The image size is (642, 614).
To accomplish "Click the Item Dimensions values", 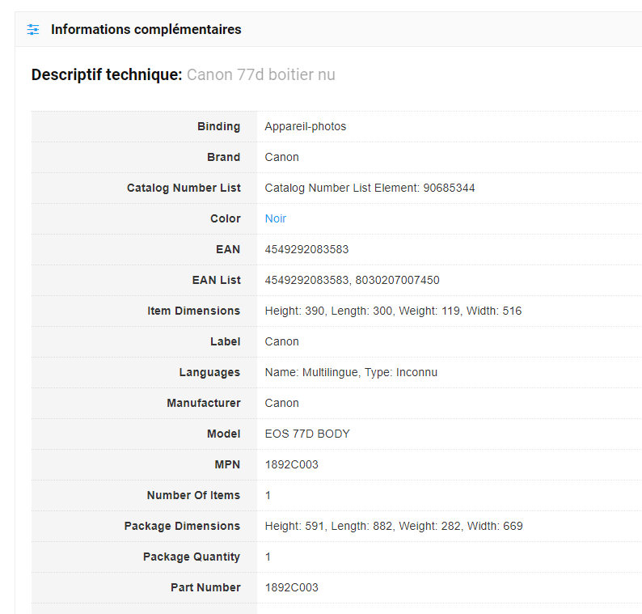I will (393, 311).
